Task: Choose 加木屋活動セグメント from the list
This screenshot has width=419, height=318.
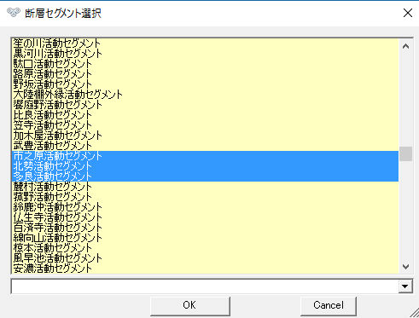Action: (205, 136)
